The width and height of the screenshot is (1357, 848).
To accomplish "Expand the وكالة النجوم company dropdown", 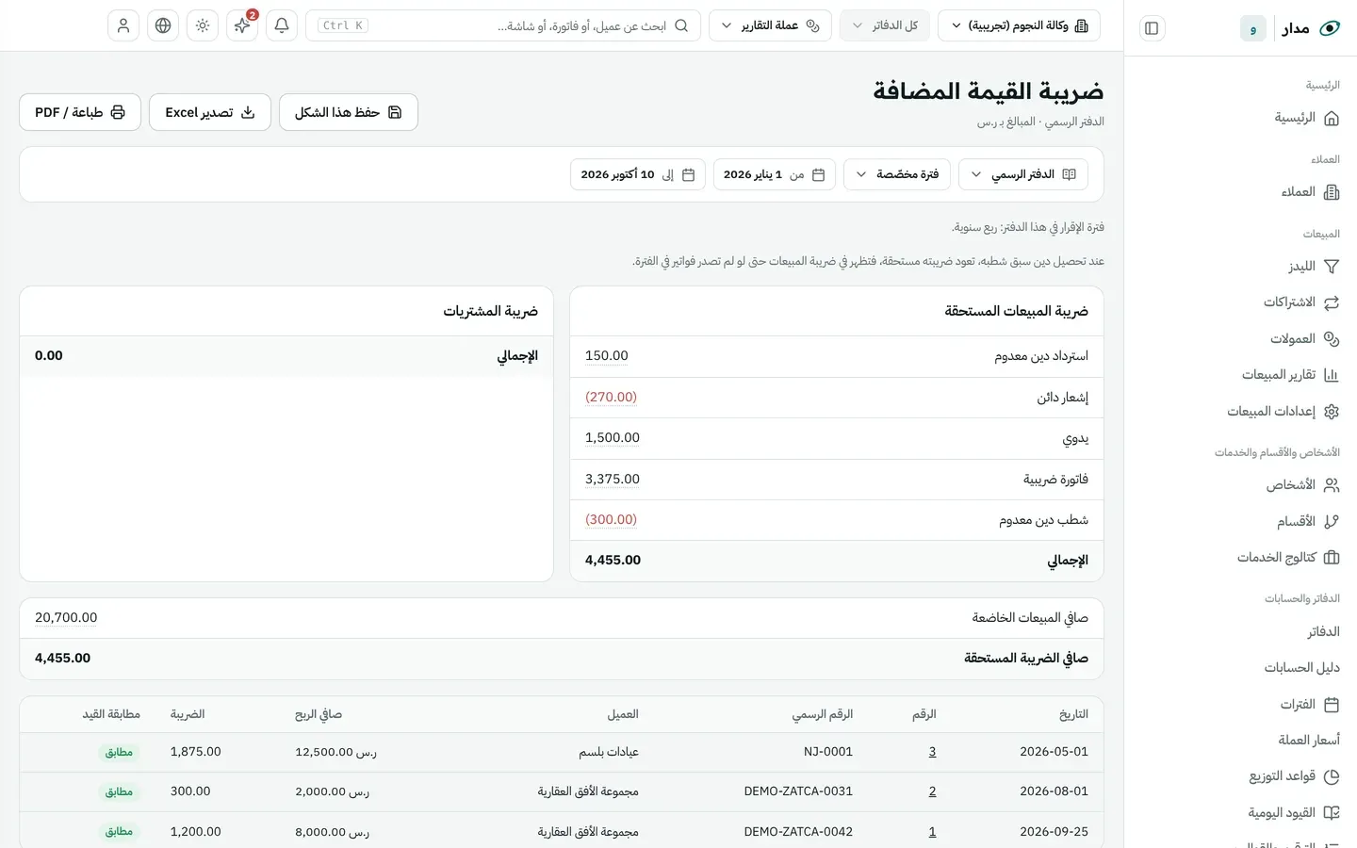I will [x=1019, y=25].
